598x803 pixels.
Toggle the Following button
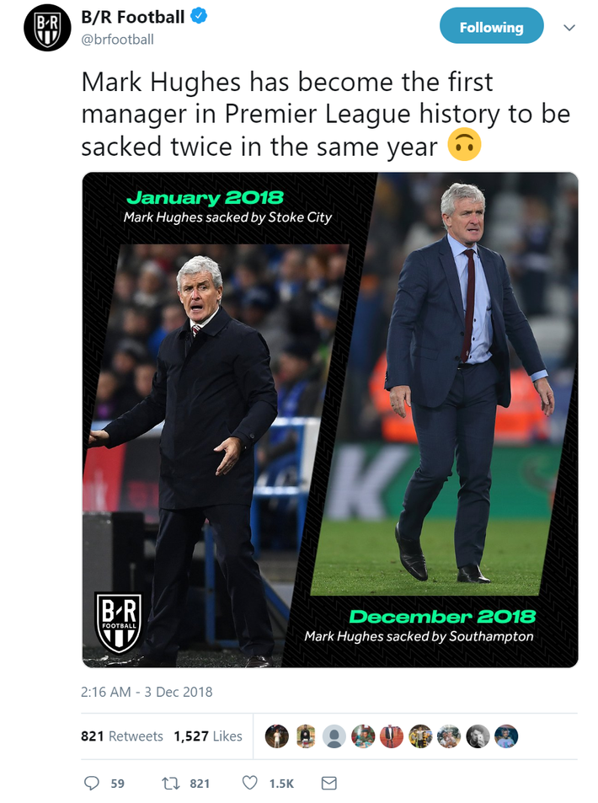point(491,28)
